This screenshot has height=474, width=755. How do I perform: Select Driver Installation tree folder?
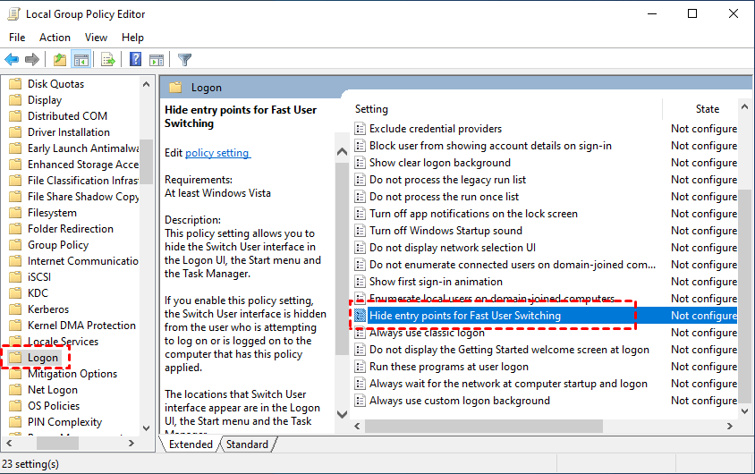(68, 131)
